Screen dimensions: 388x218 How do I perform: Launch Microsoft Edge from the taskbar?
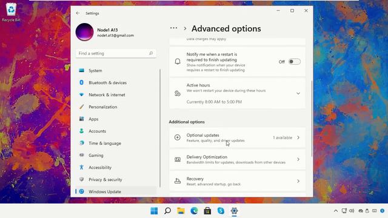click(x=194, y=211)
